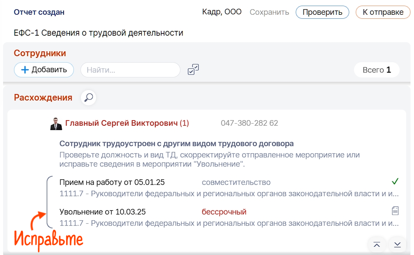
Task: Open employee Главный Сергей Викторович
Action: pos(121,123)
